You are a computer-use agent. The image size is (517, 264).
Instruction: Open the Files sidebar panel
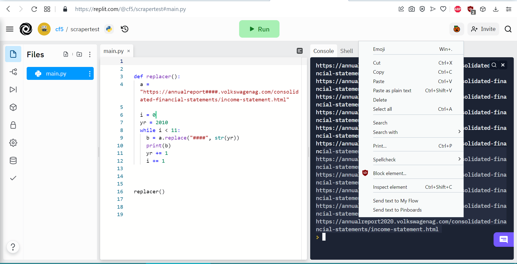13,54
